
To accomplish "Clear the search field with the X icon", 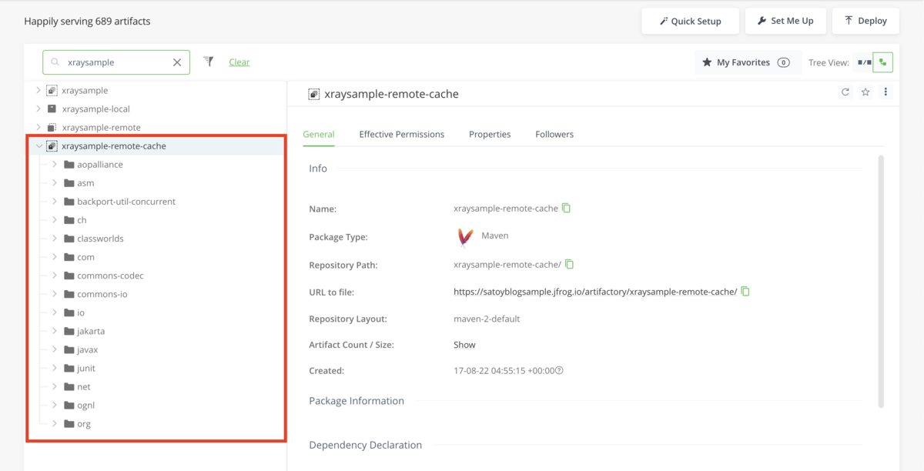I will point(177,62).
